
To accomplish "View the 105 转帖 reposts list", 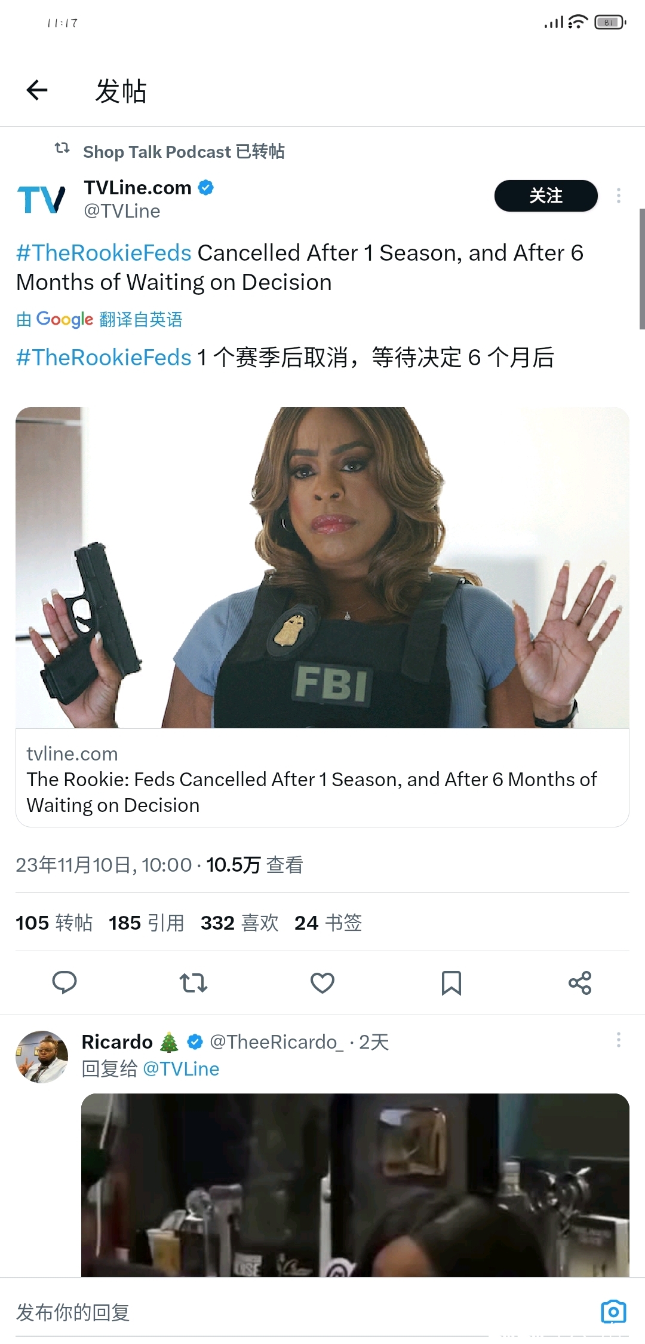I will (x=54, y=923).
